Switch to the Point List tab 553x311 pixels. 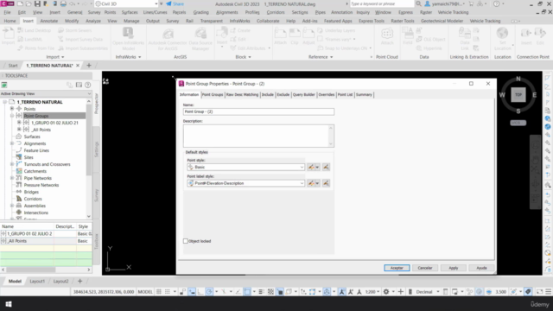345,94
